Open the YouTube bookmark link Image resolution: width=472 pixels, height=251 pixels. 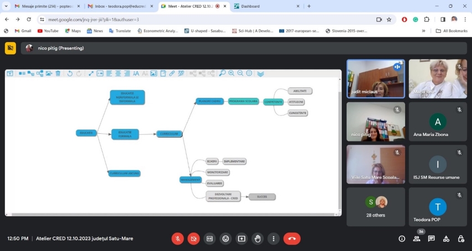[x=48, y=31]
